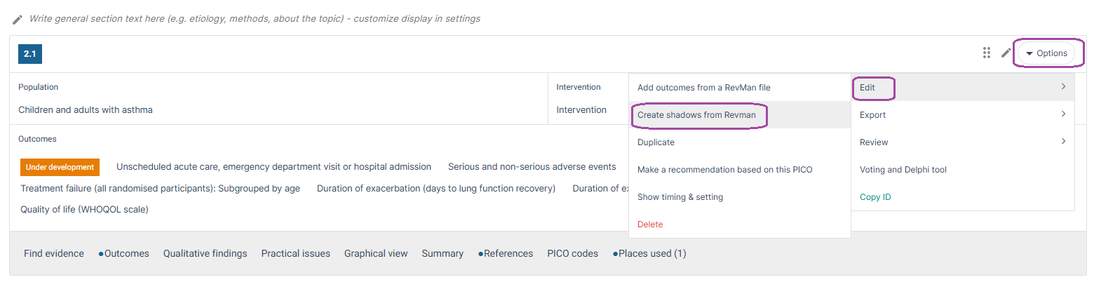This screenshot has width=1094, height=282.
Task: Click the Copy ID link
Action: 875,197
